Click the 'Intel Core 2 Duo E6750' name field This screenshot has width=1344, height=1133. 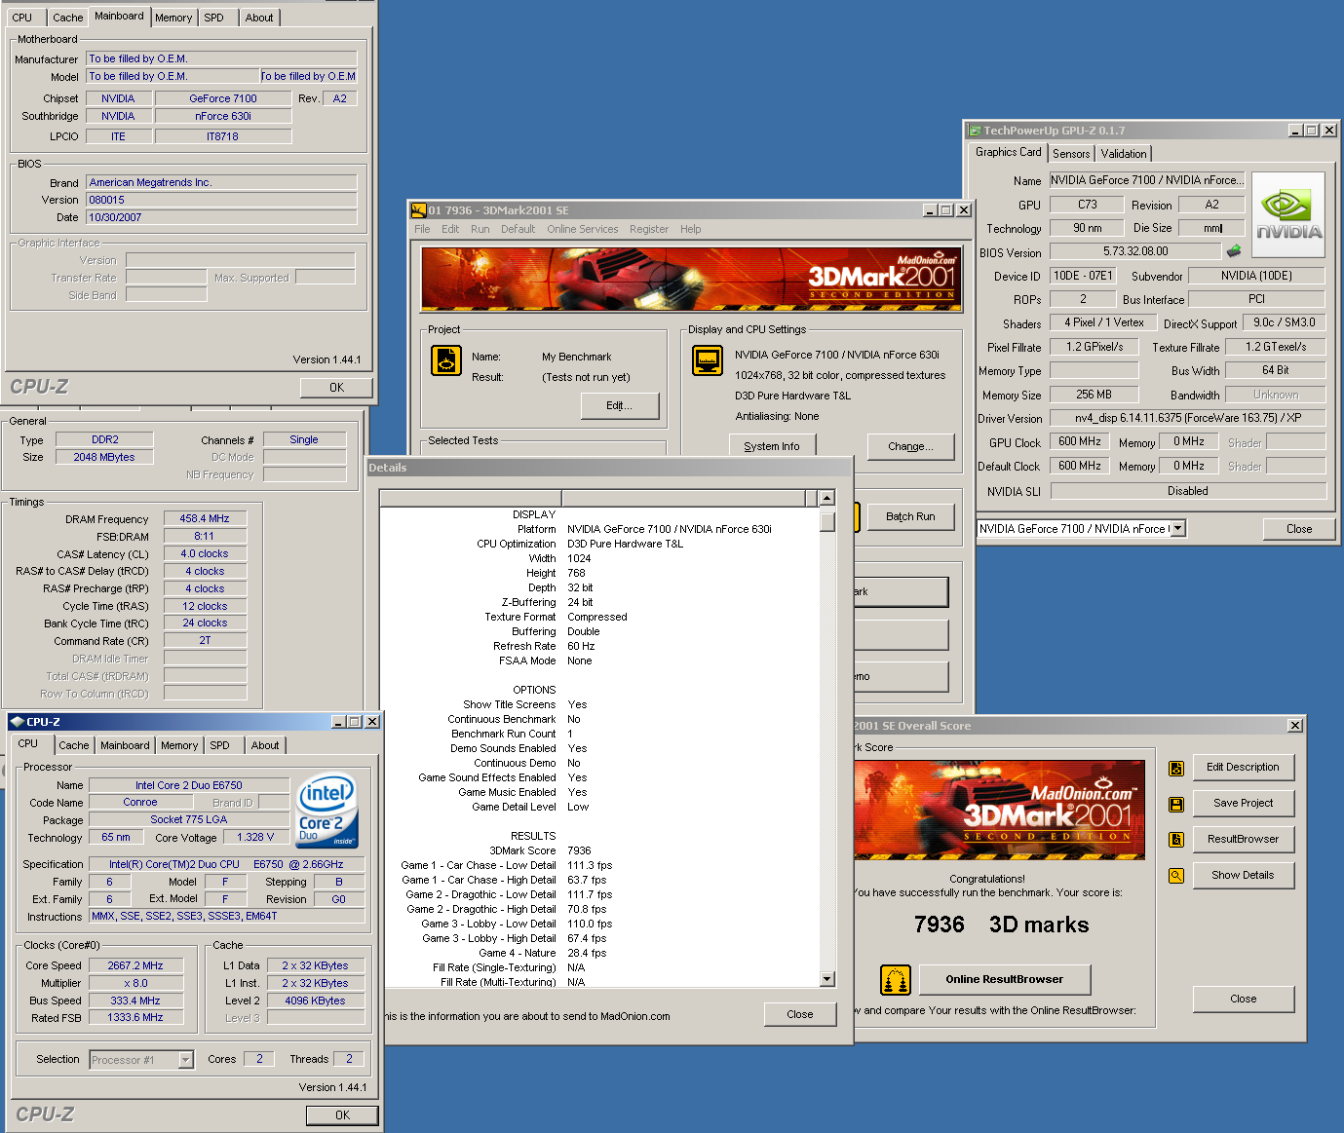[189, 784]
